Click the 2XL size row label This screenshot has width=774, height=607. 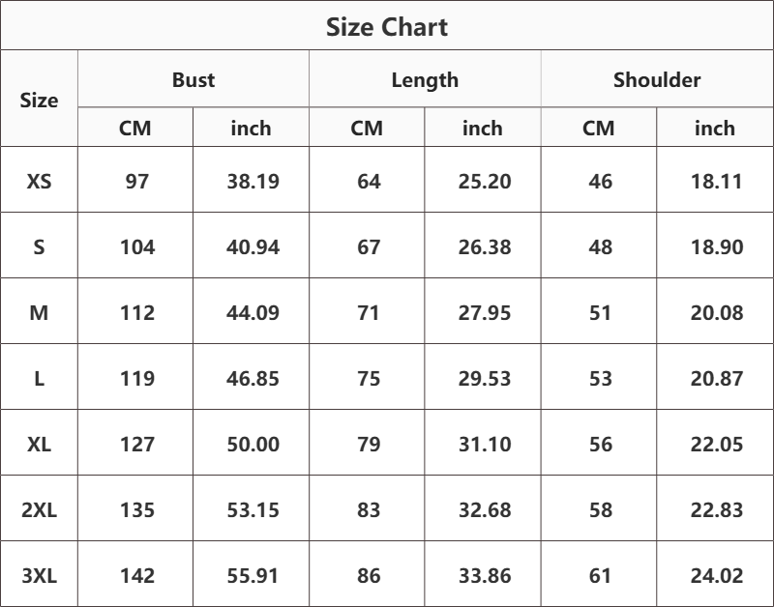coord(39,509)
